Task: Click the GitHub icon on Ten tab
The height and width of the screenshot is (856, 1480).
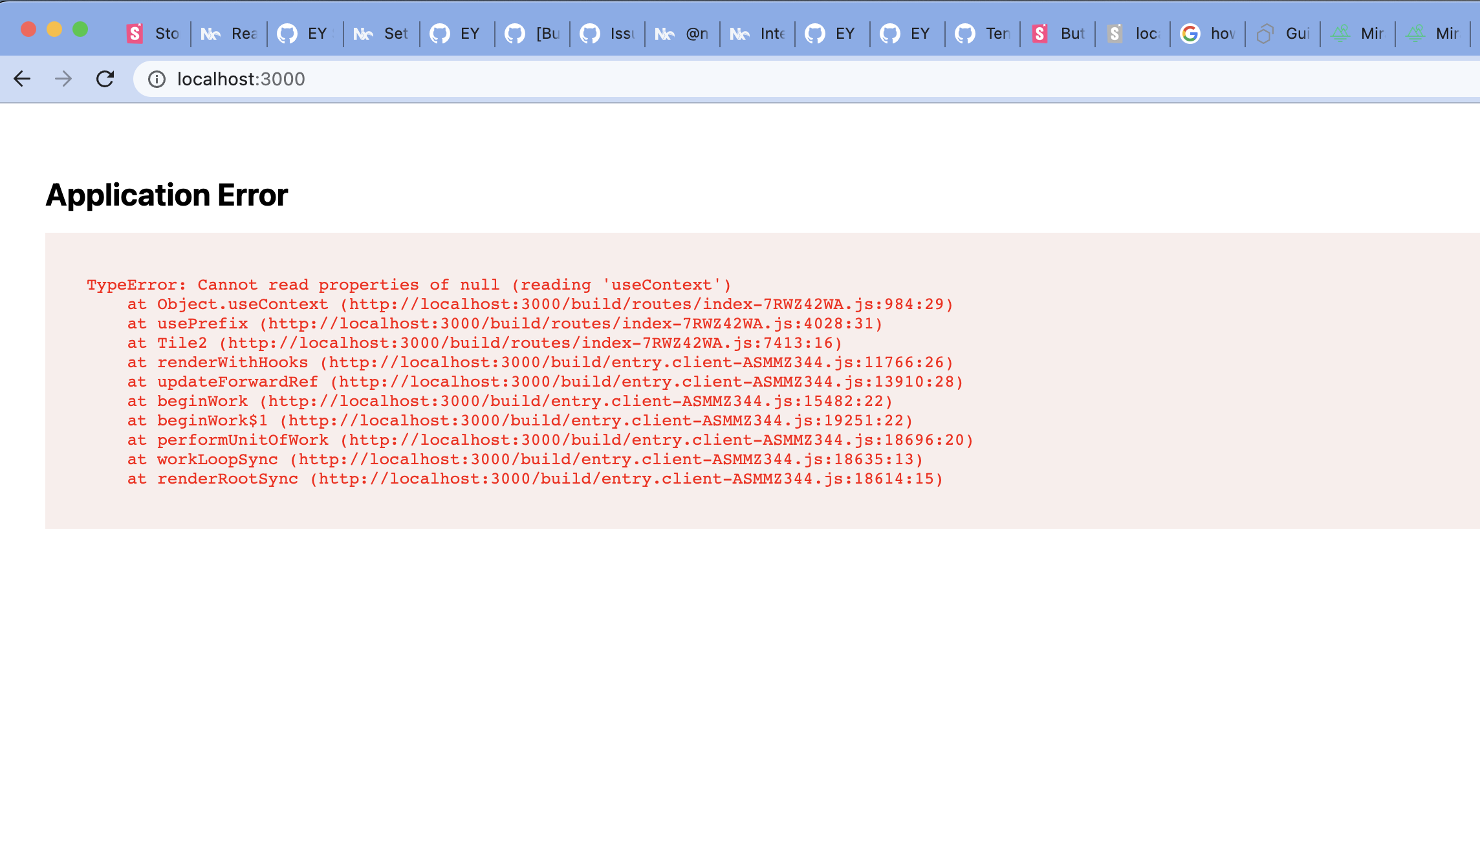Action: point(964,34)
